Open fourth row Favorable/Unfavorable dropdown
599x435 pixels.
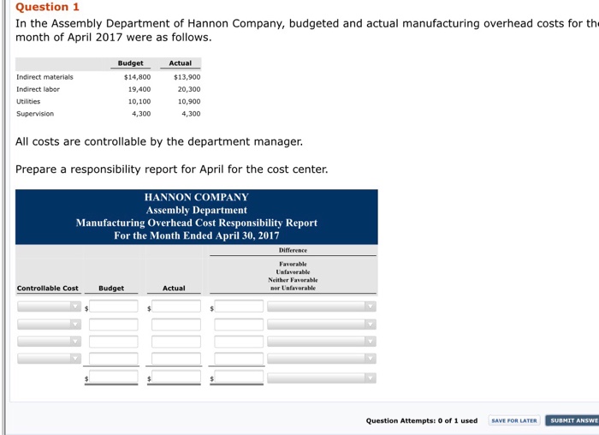[322, 358]
